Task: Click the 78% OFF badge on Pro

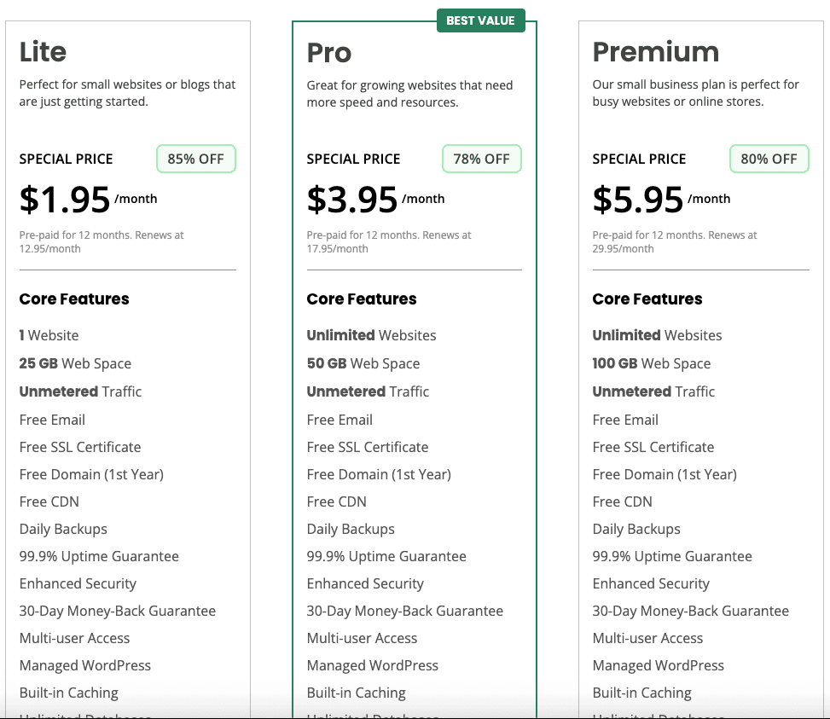Action: click(482, 159)
